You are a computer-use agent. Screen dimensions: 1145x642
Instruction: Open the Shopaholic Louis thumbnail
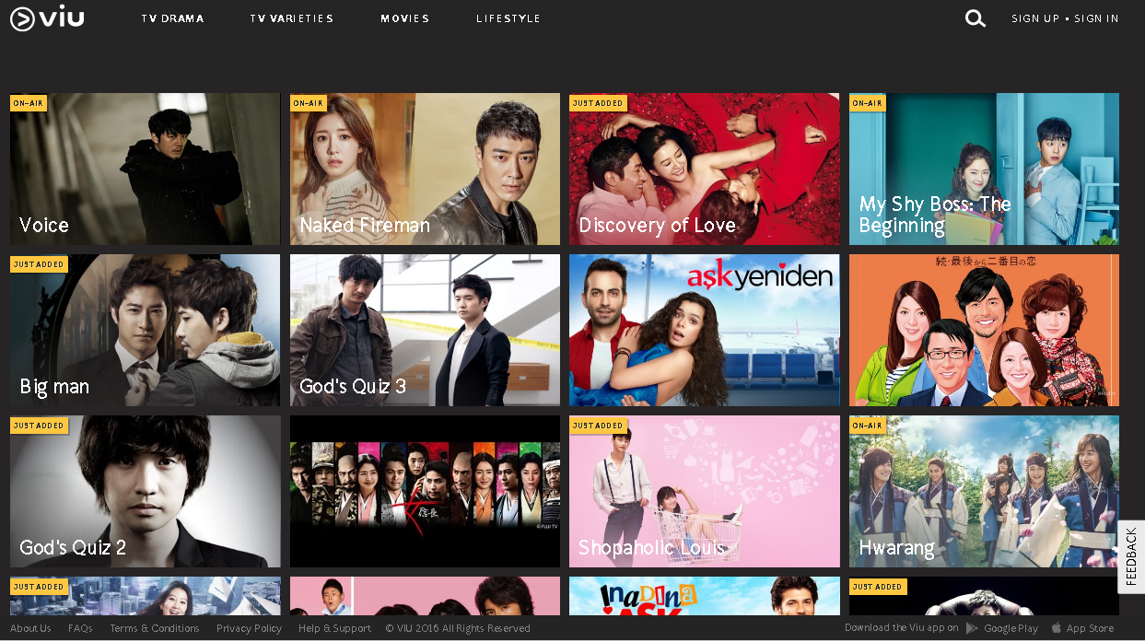click(704, 491)
